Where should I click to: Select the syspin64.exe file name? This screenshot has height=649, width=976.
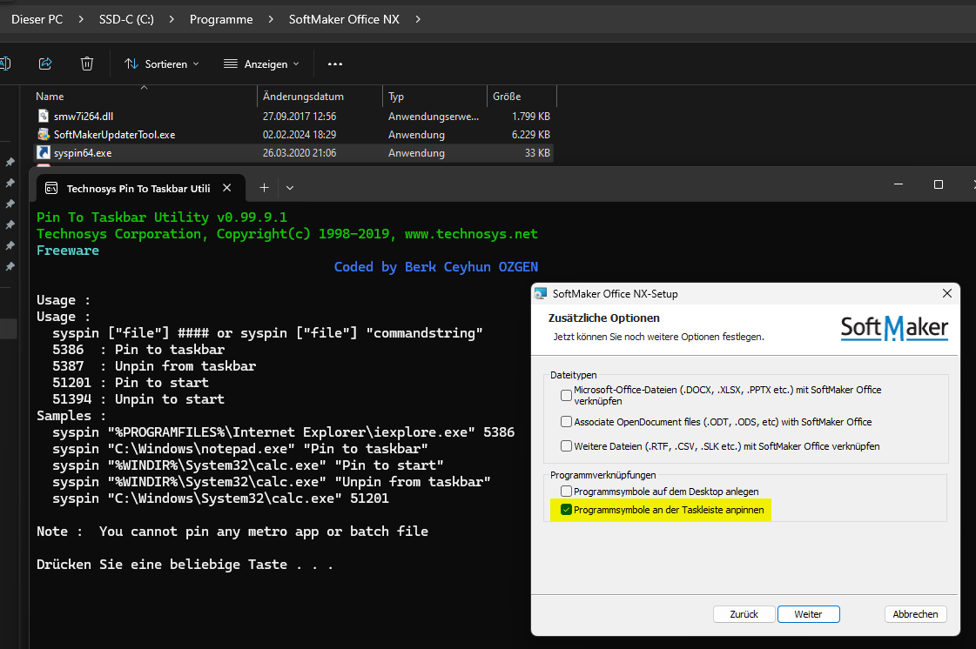coord(83,153)
